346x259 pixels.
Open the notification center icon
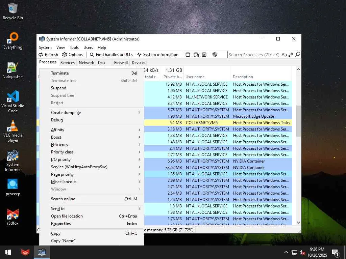336,252
